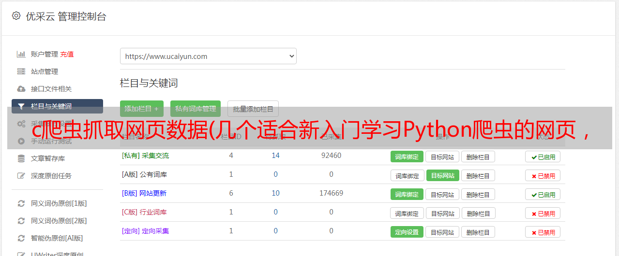Open 接口文件相关 in the sidebar

(51, 89)
